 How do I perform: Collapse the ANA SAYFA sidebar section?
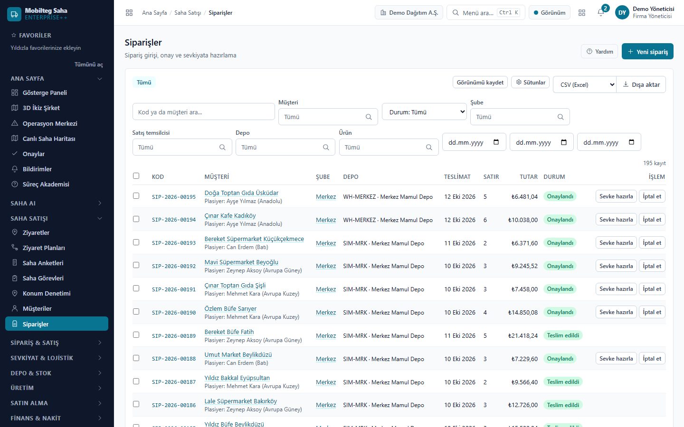[57, 78]
